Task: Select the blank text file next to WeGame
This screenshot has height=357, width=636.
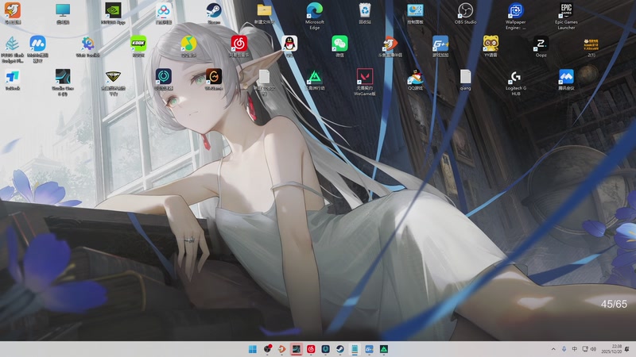Action: (264, 83)
